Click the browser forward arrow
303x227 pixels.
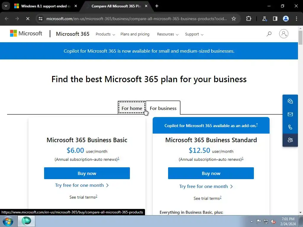coord(17,19)
